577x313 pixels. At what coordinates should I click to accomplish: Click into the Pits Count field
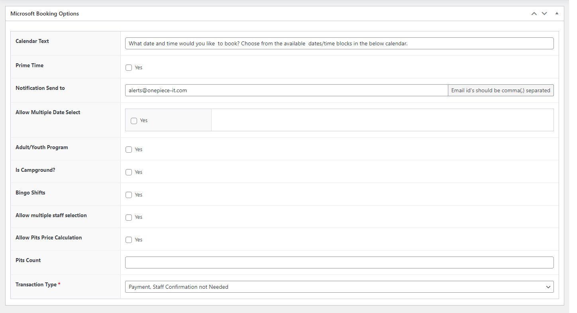[339, 262]
